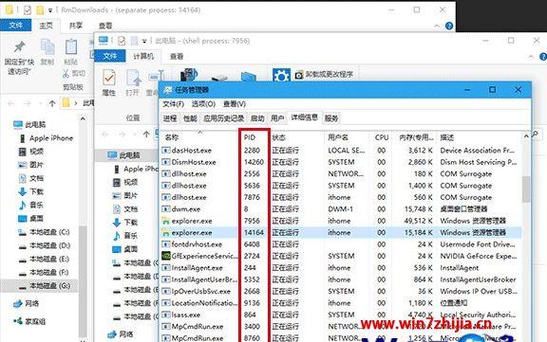Open quick access toolbar dropdown in 此电脑 window
This screenshot has height=342, width=547.
click(x=144, y=42)
